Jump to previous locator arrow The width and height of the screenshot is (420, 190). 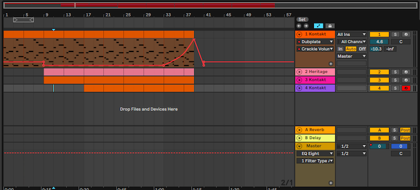299,26
